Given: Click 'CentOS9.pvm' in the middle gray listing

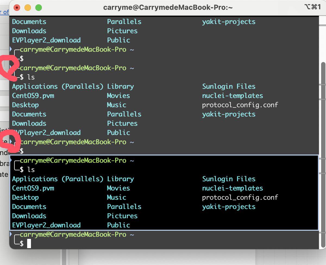Looking at the screenshot, I should click(33, 96).
